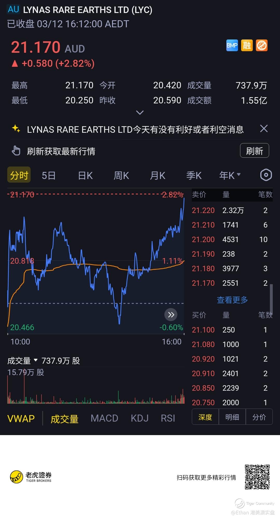Screen dimensions: 280x519
Task: Toggle the KDJ indicator
Action: pos(139,418)
